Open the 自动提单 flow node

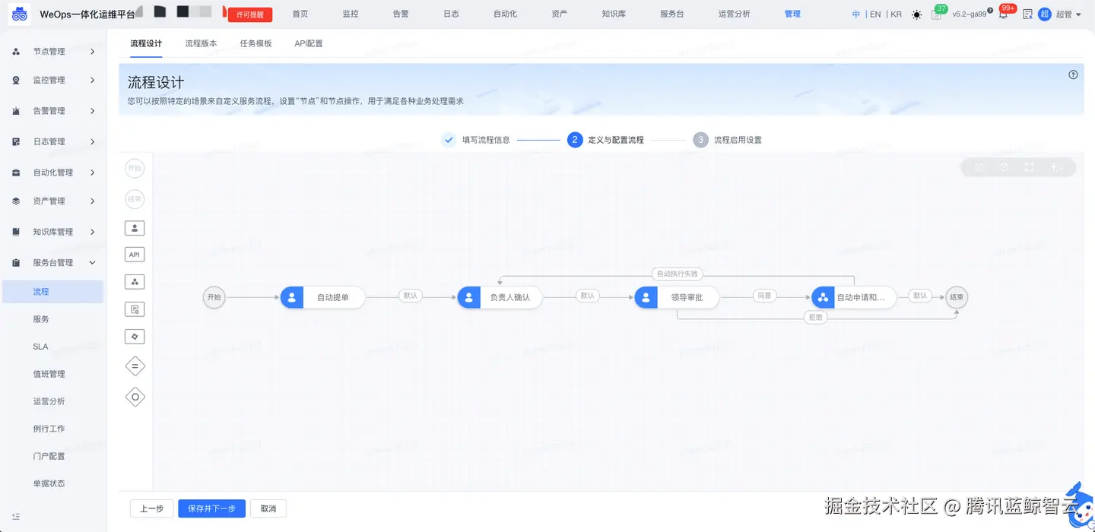point(323,297)
